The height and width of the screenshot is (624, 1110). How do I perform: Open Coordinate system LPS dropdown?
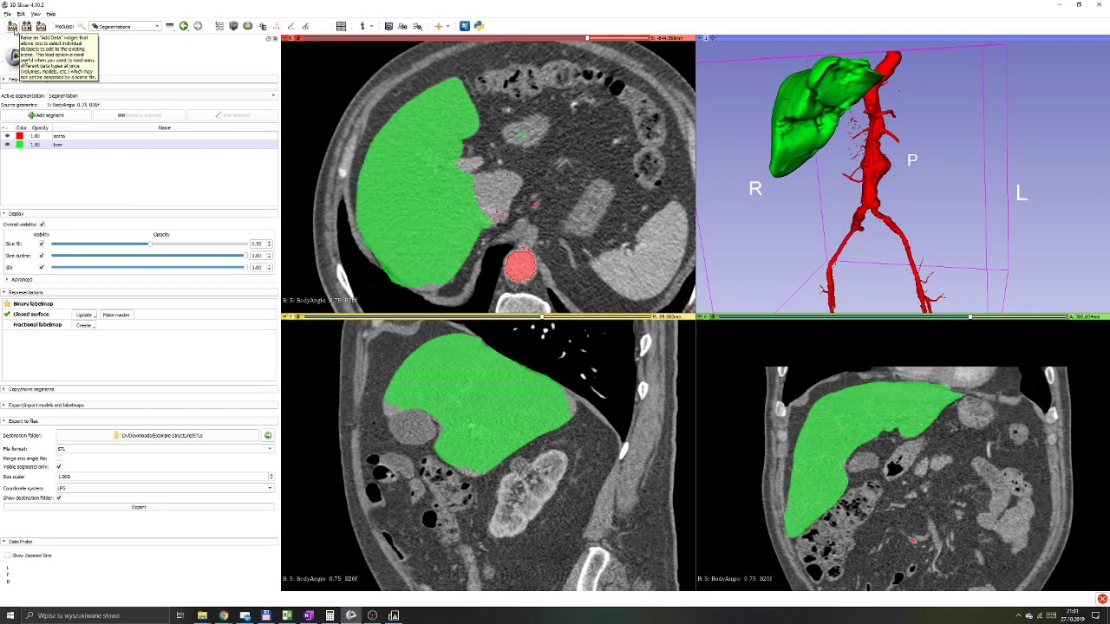coord(165,488)
